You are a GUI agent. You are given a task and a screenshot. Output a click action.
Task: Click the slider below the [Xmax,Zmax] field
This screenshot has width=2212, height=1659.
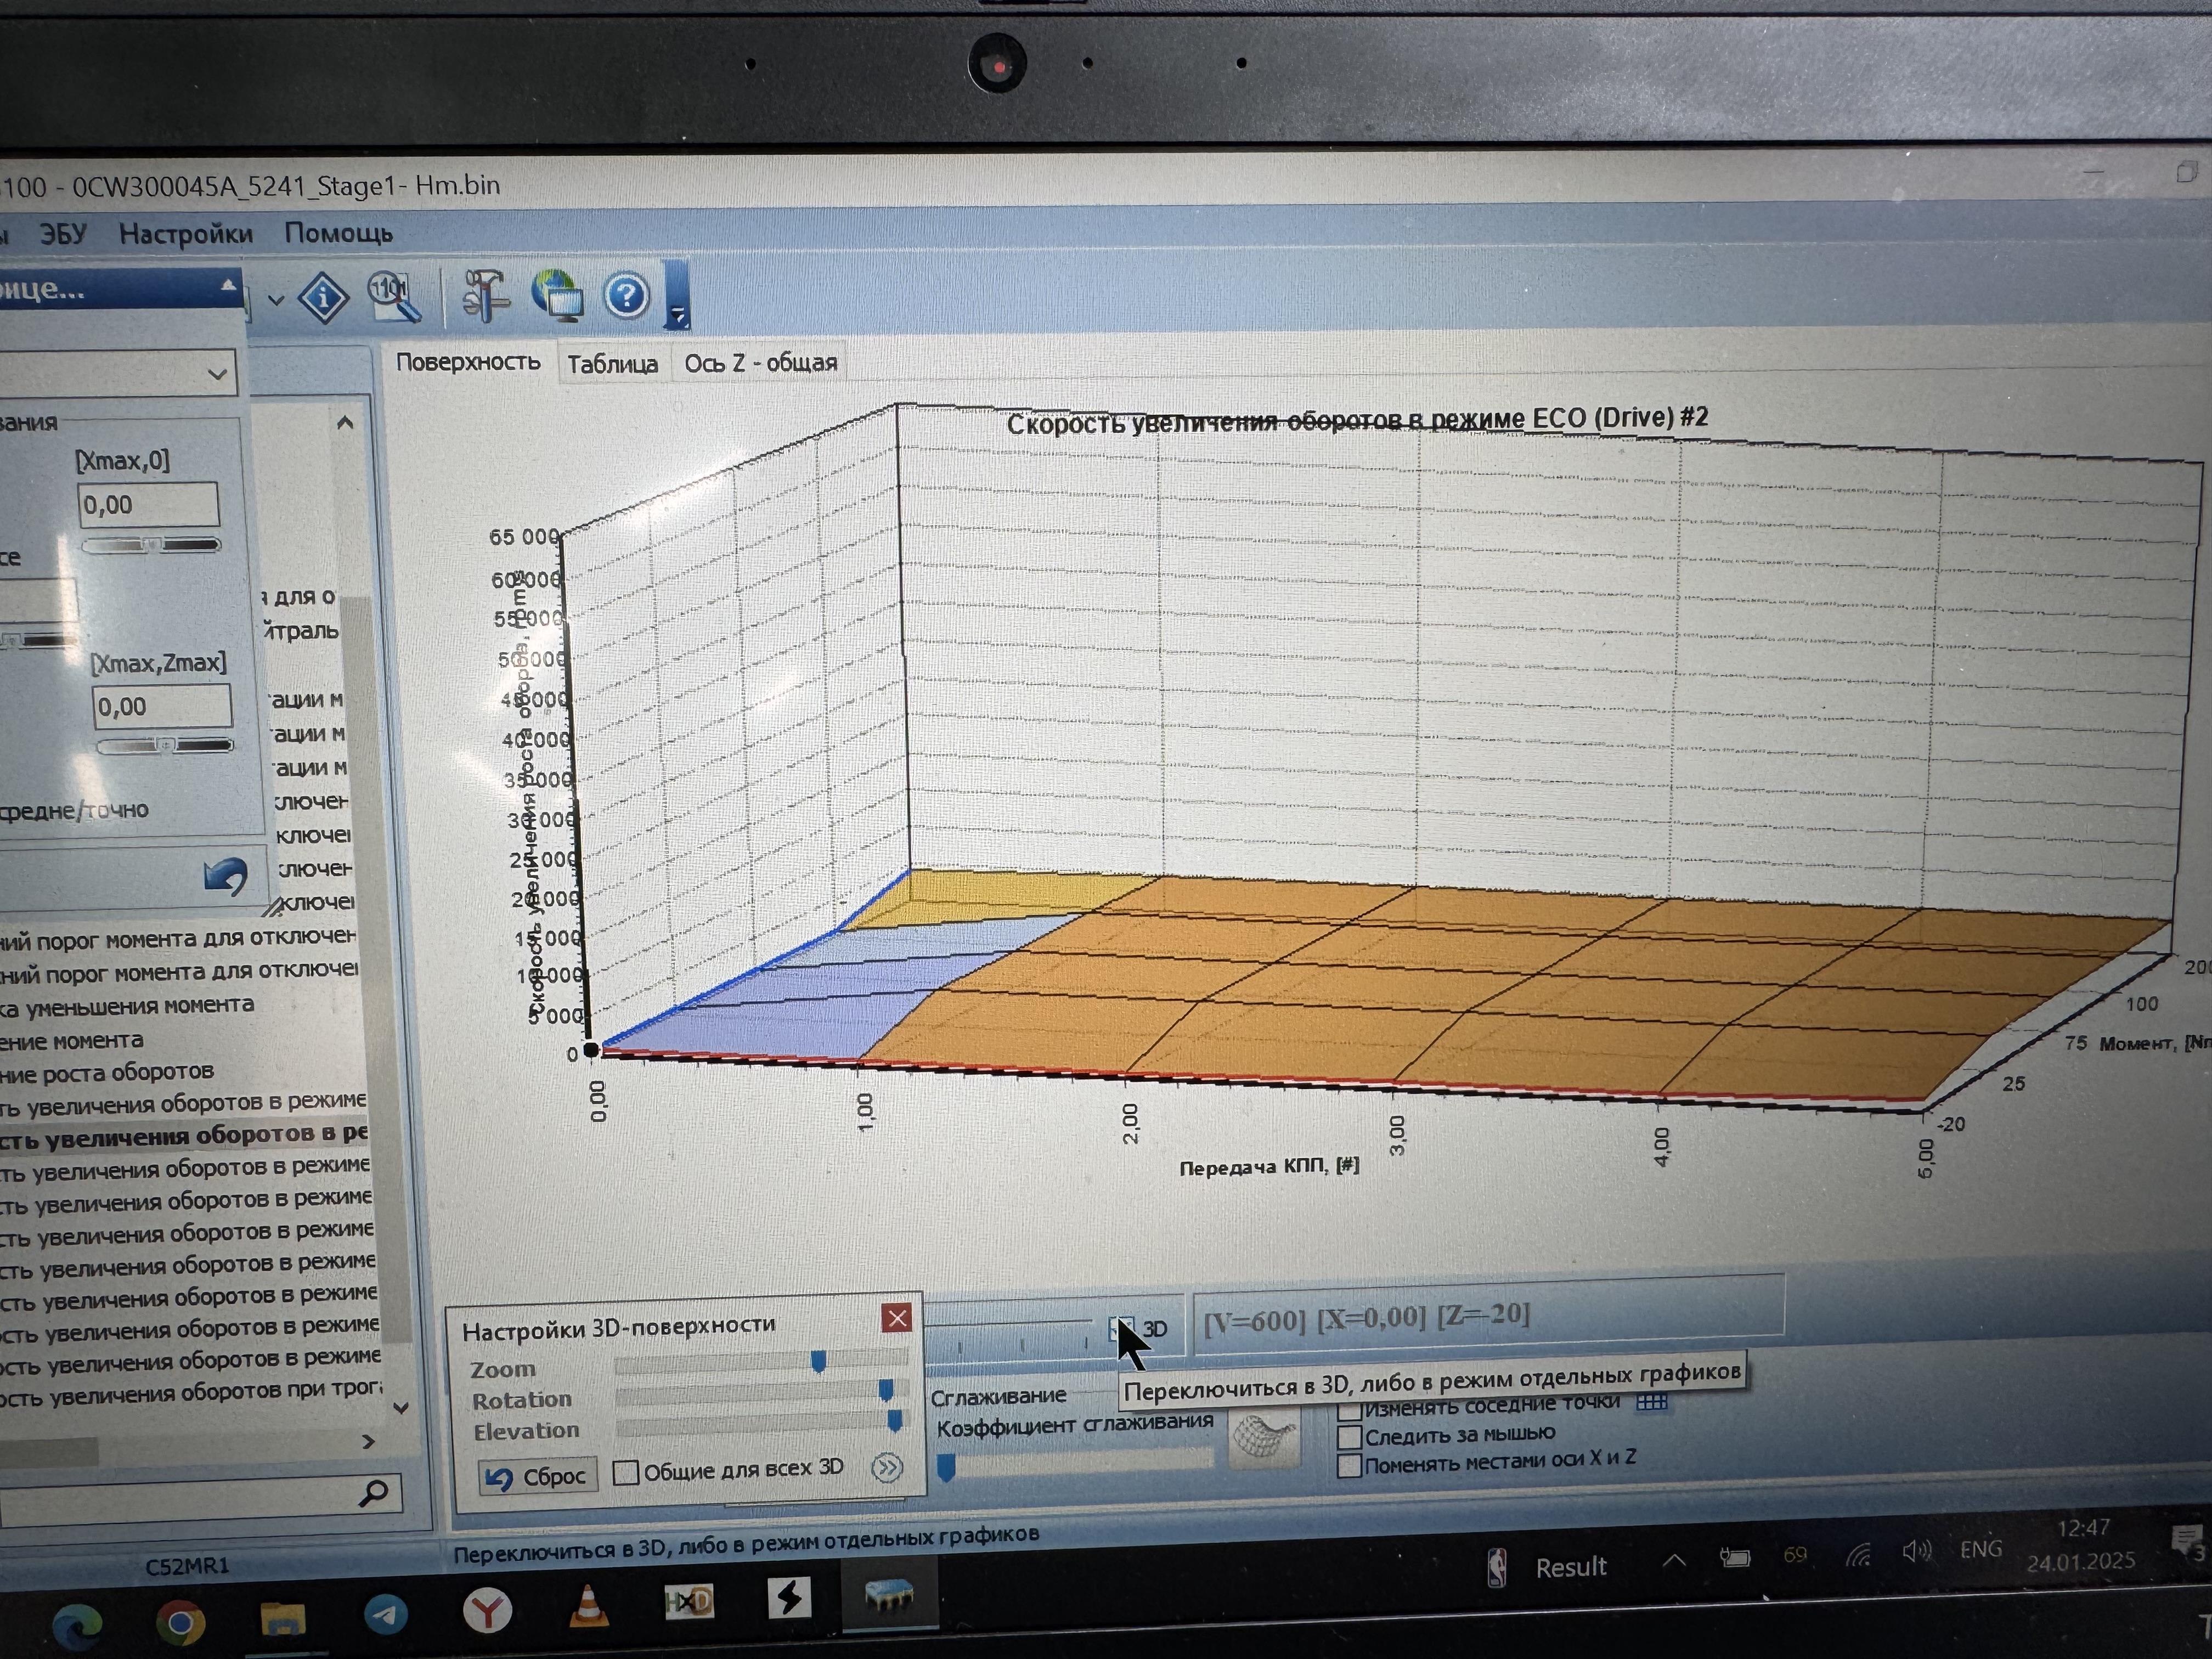point(165,746)
